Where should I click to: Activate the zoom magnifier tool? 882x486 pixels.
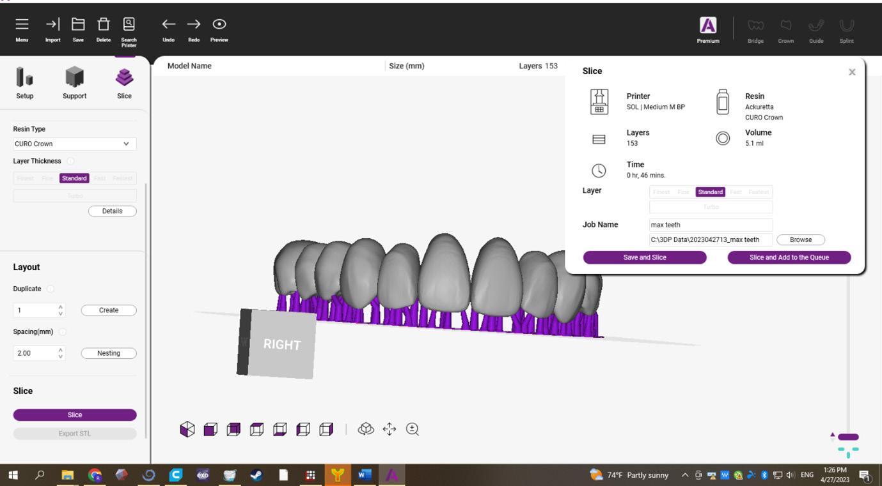[413, 429]
